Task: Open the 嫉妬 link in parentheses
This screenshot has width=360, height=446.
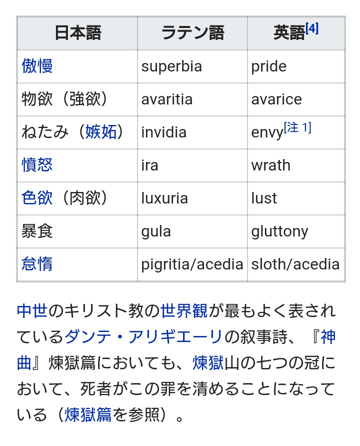Action: 100,132
